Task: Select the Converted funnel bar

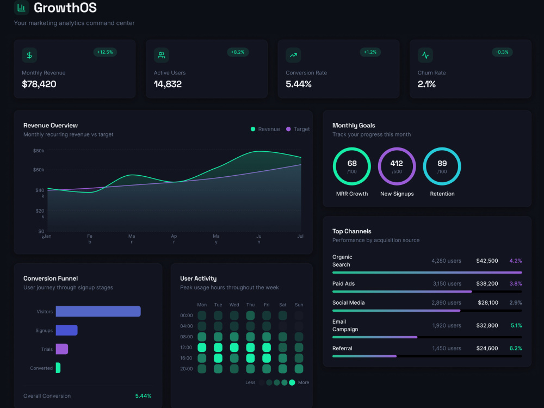Action: click(58, 368)
